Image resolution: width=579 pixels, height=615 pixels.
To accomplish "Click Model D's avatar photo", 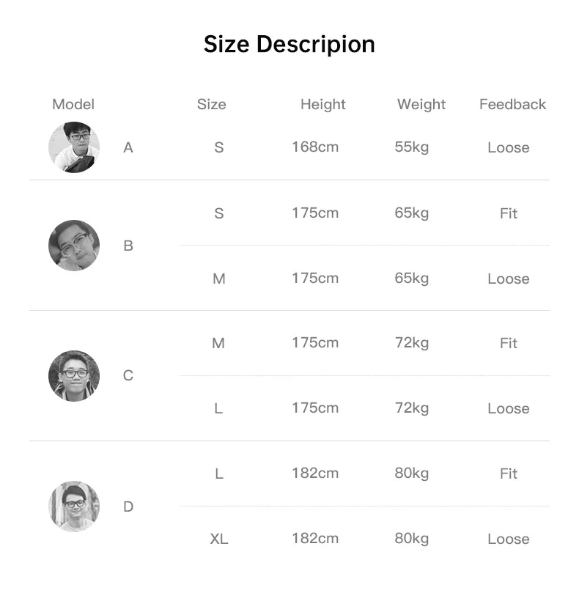I will [x=74, y=507].
